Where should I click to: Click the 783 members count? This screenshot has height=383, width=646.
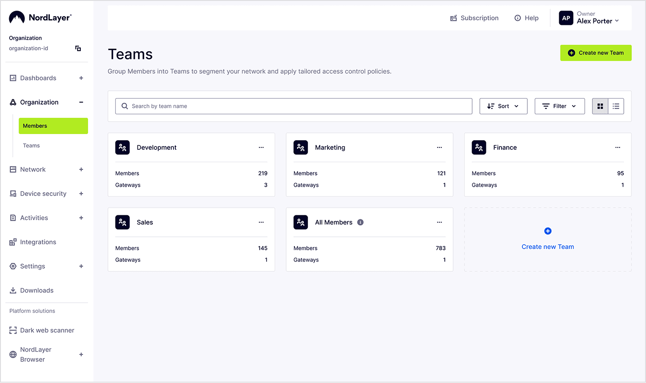pos(441,248)
